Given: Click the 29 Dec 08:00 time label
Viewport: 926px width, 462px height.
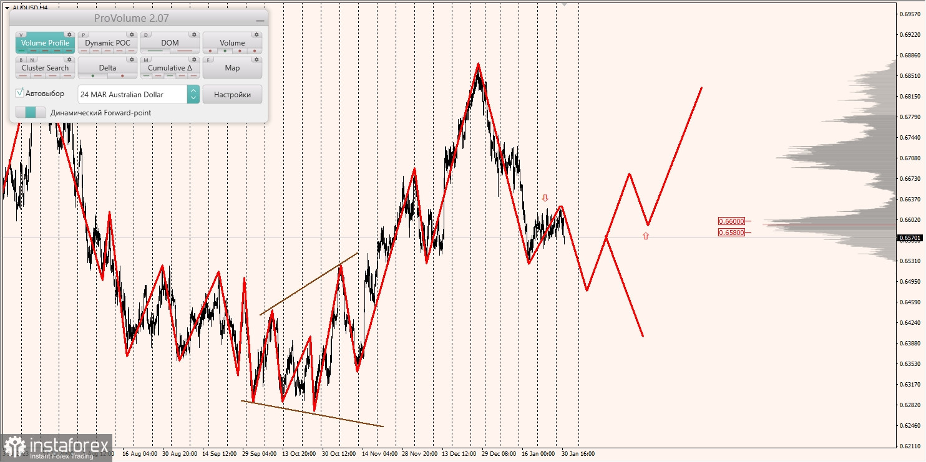Looking at the screenshot, I should coord(499,453).
